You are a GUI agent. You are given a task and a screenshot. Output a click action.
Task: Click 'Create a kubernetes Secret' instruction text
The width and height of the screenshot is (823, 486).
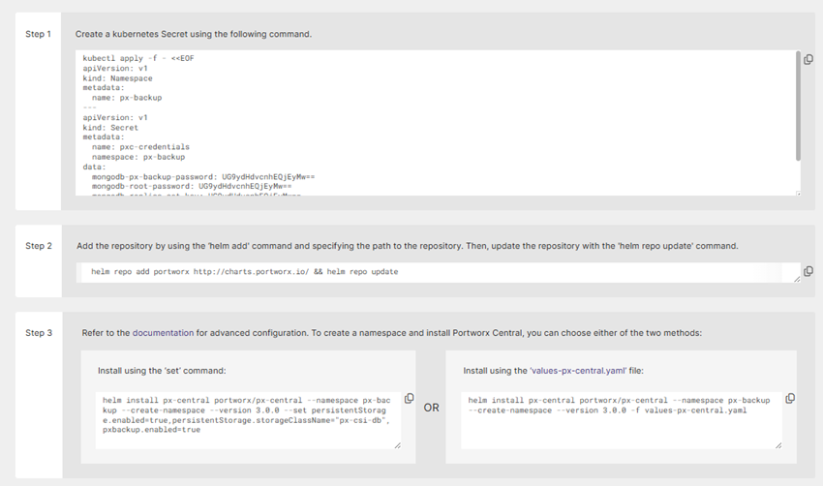(193, 34)
